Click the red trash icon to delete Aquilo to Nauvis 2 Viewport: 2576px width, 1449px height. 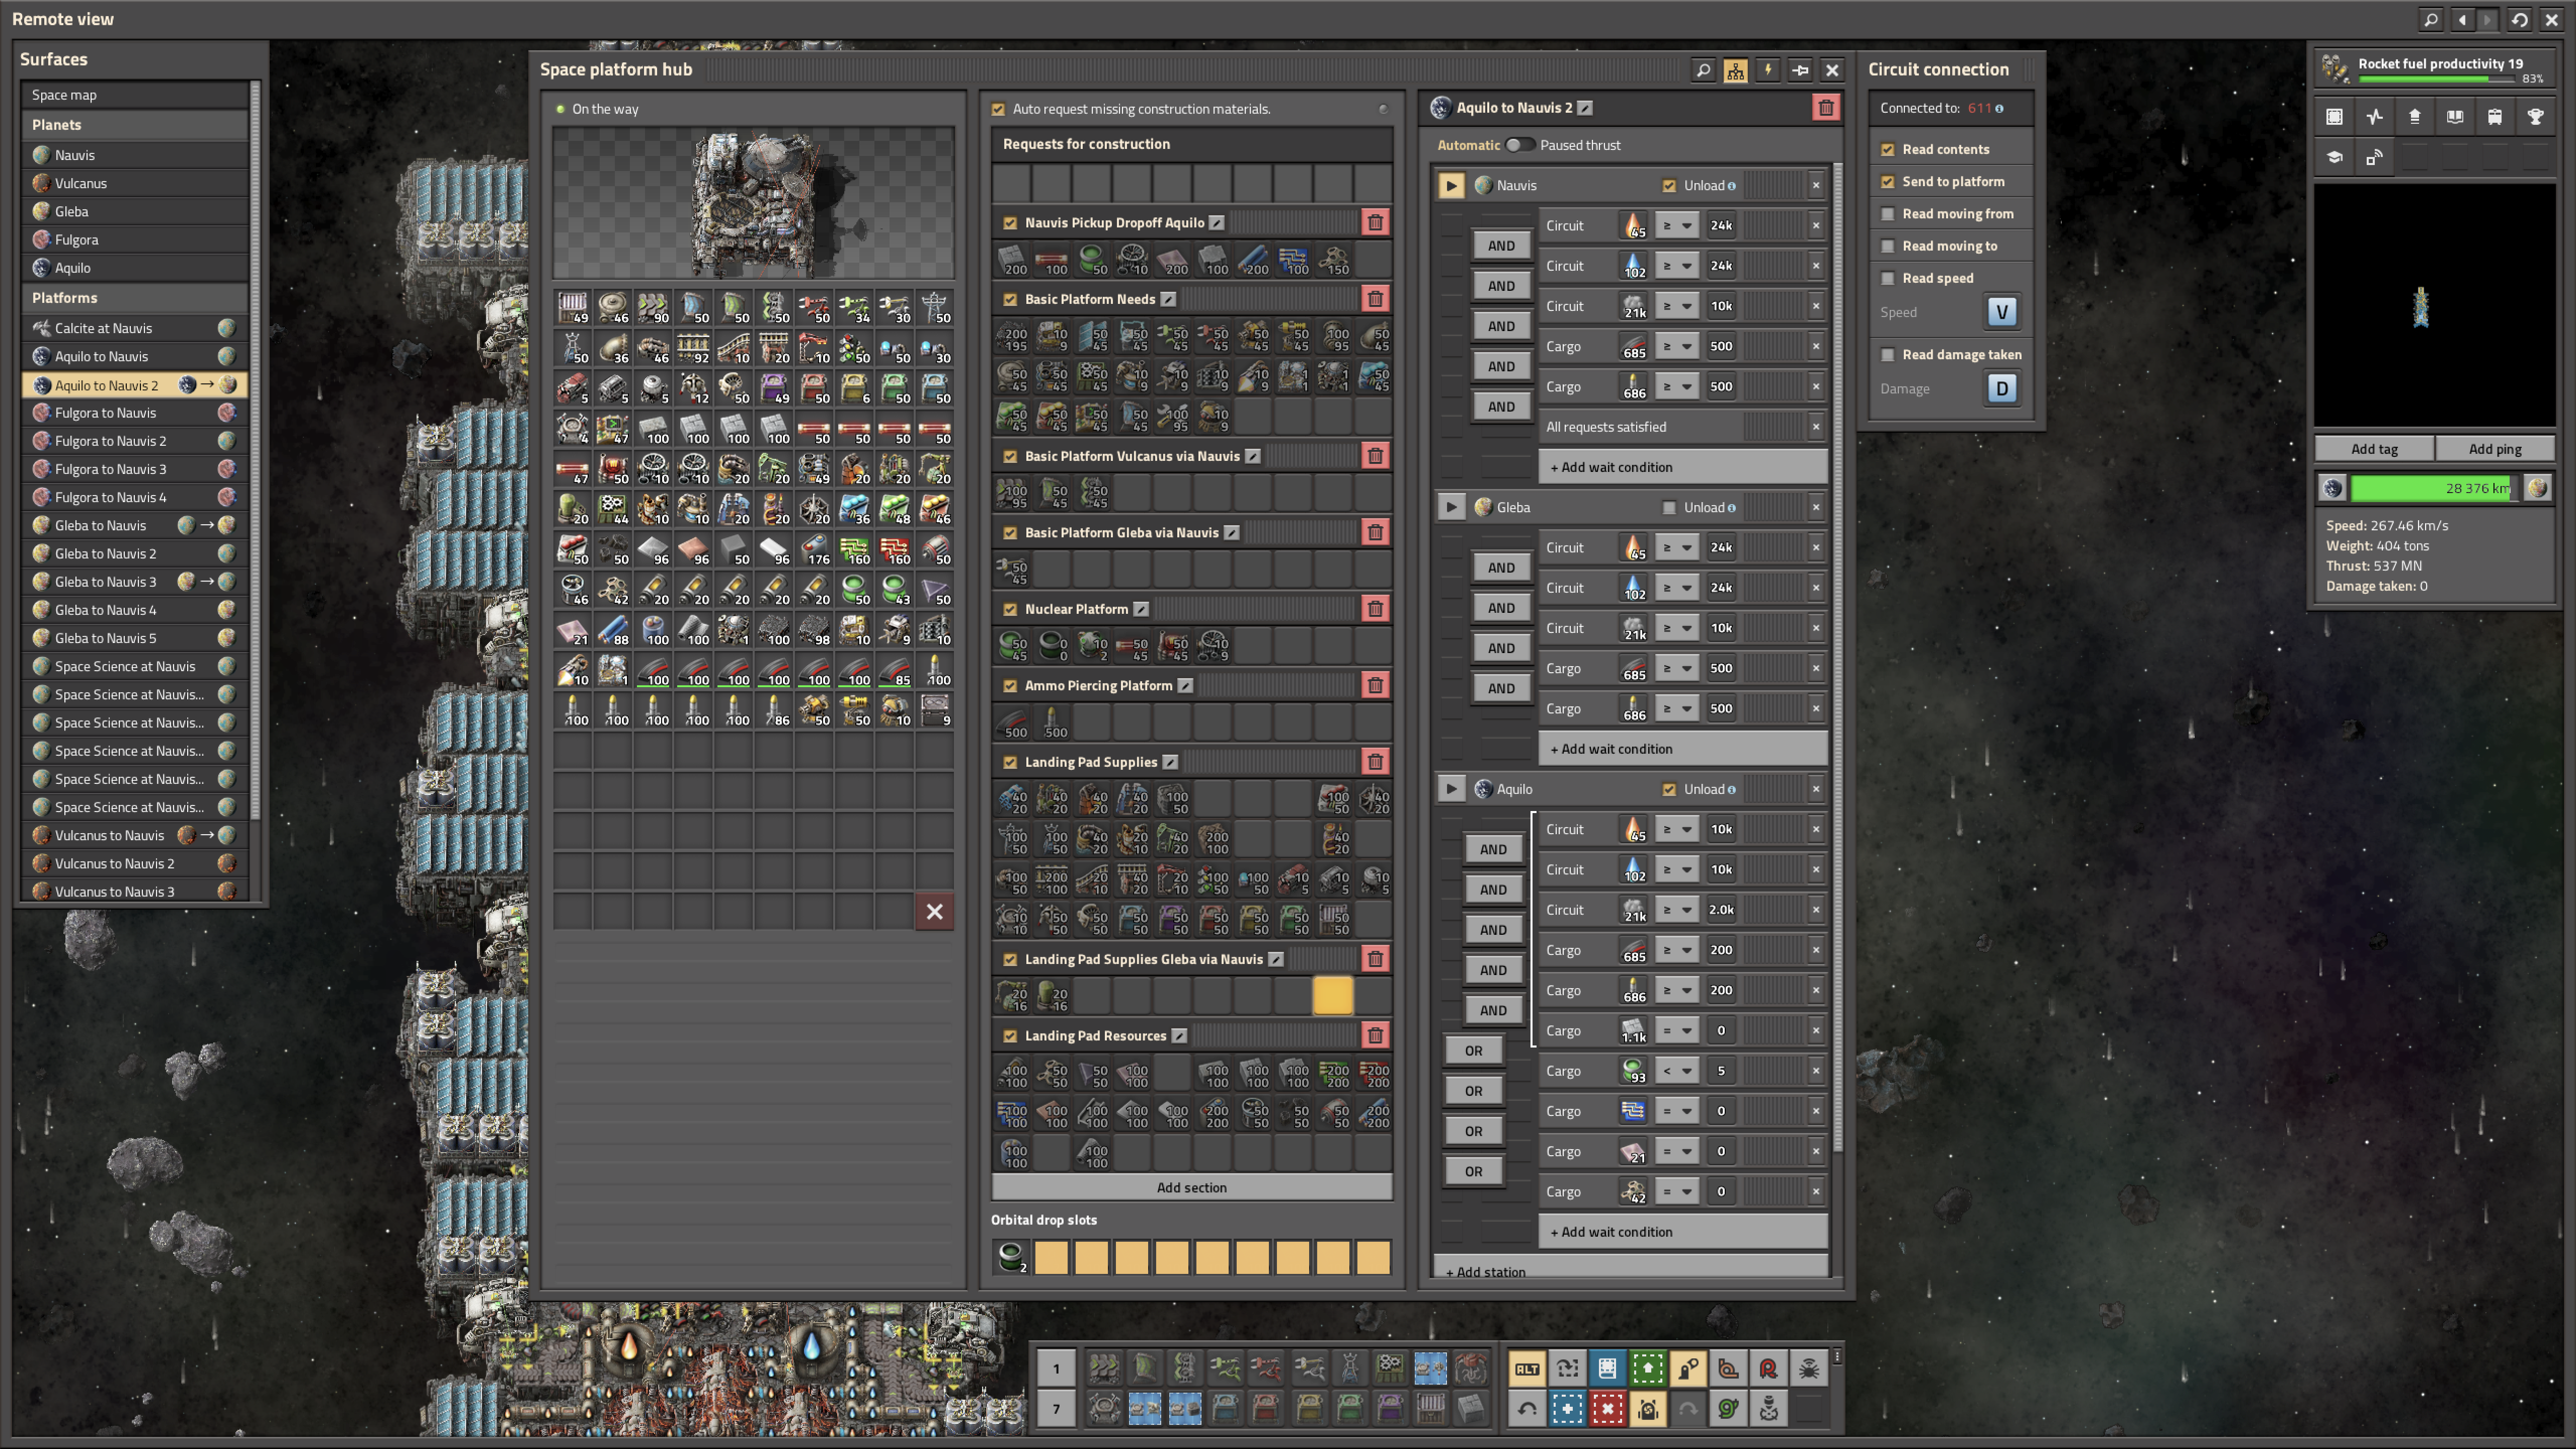click(x=1825, y=108)
